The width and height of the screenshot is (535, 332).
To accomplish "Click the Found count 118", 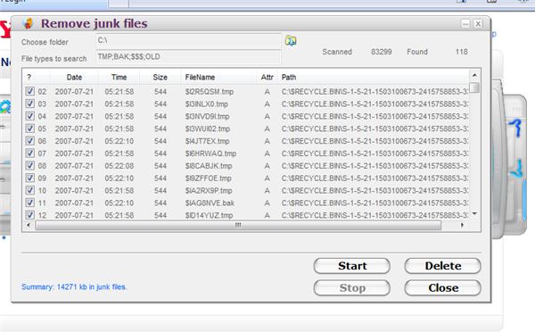I will click(x=461, y=52).
